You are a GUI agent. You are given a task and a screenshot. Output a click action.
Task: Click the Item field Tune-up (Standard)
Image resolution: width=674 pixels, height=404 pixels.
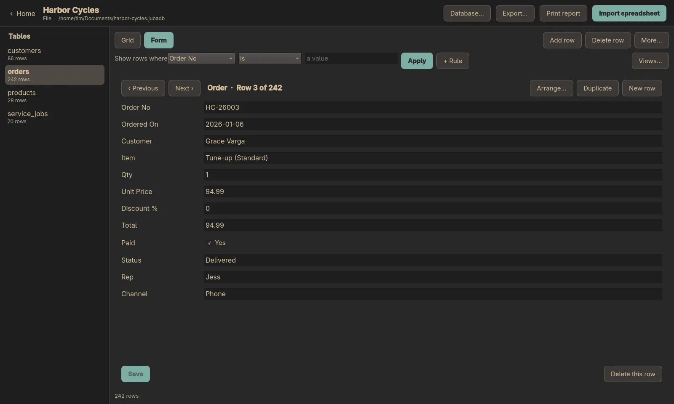433,158
